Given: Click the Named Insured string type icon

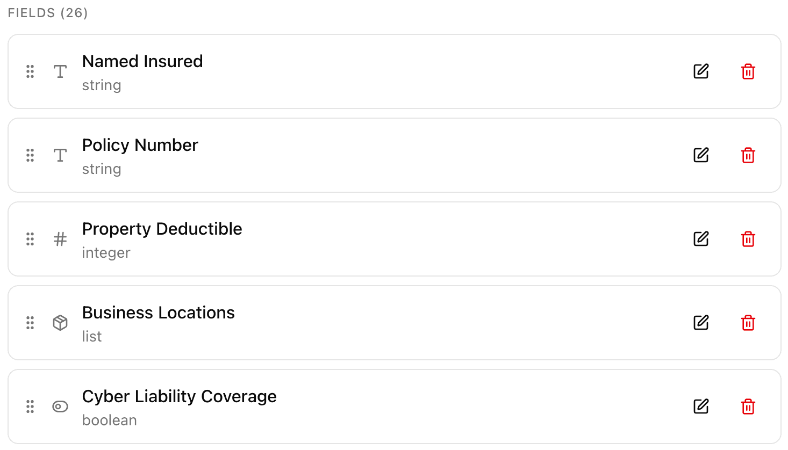Looking at the screenshot, I should 60,71.
